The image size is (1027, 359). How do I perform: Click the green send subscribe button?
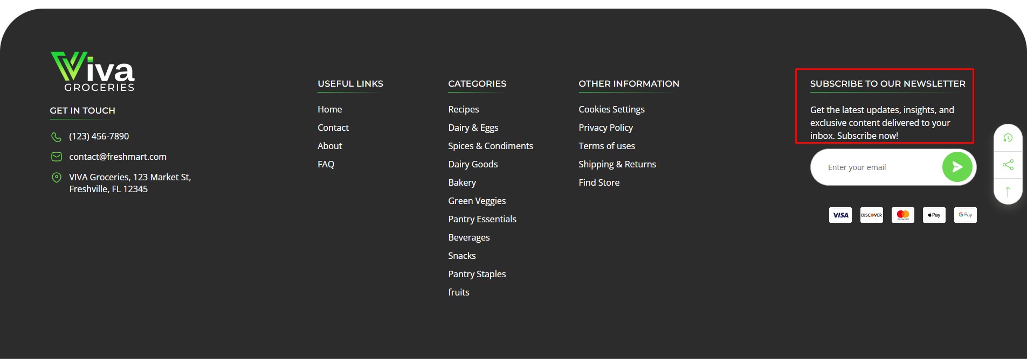point(957,167)
